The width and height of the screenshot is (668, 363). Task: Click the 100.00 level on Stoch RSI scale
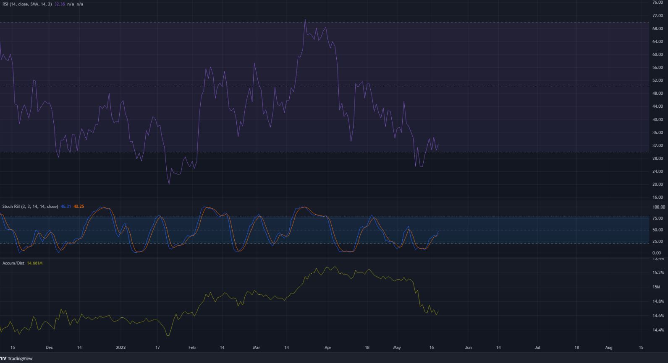tap(658, 207)
